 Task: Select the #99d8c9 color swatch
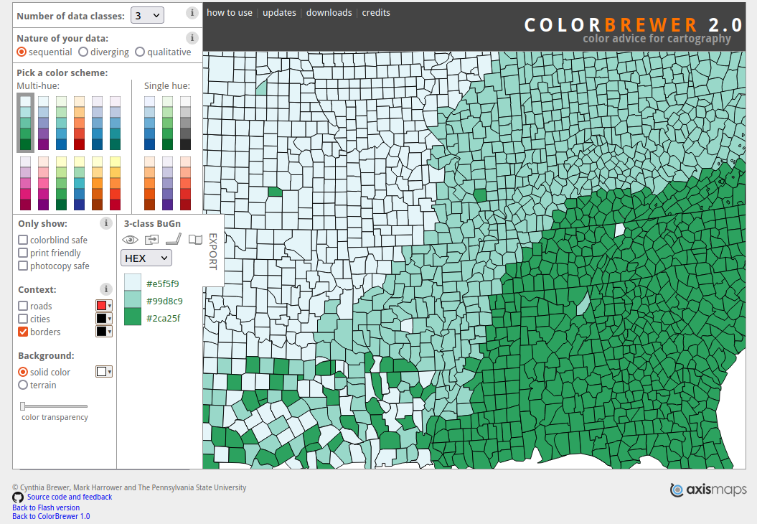[133, 300]
